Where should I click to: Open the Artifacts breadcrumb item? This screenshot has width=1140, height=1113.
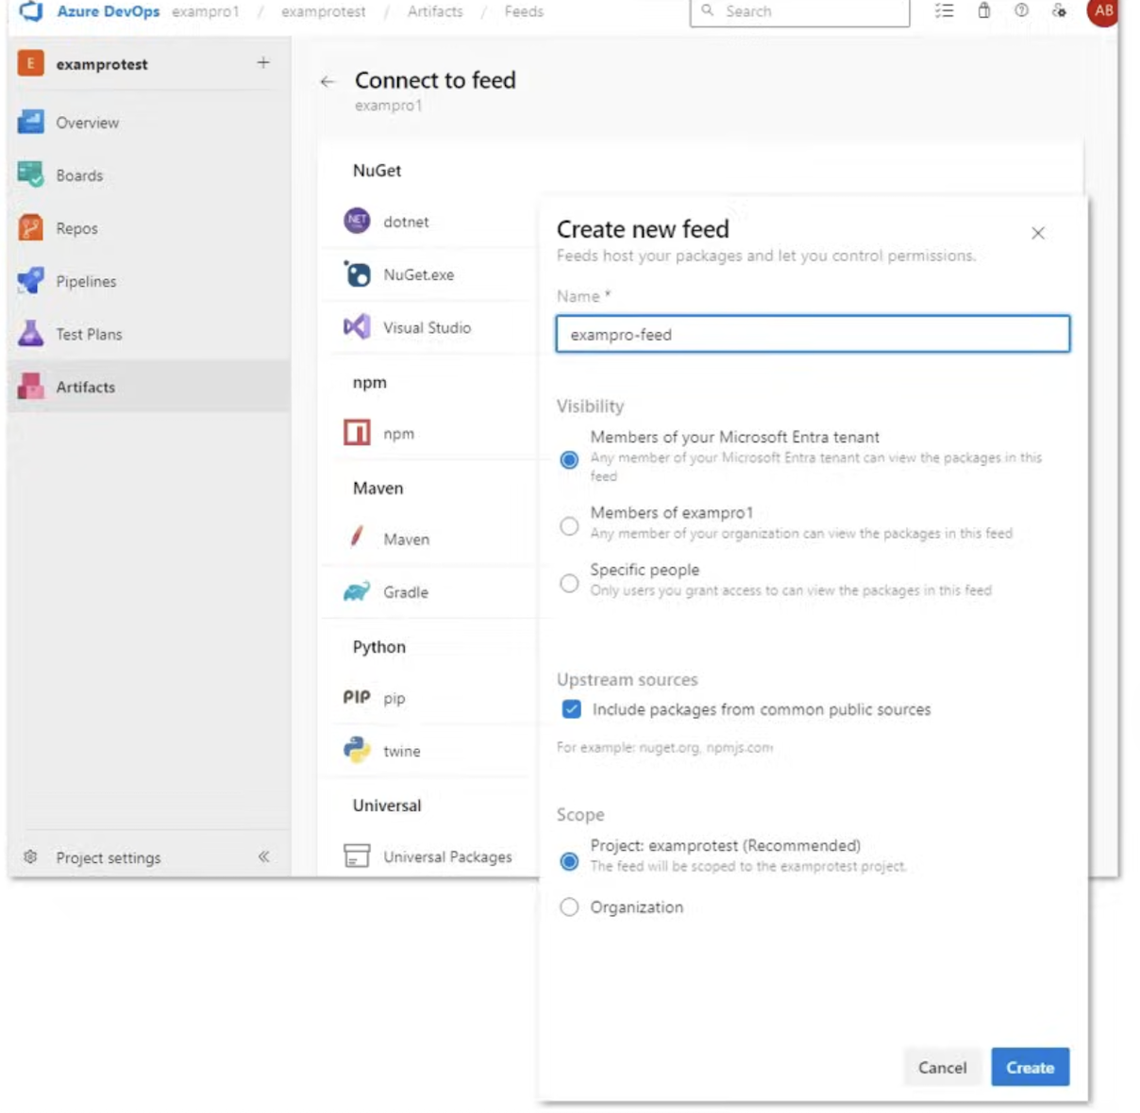coord(435,11)
